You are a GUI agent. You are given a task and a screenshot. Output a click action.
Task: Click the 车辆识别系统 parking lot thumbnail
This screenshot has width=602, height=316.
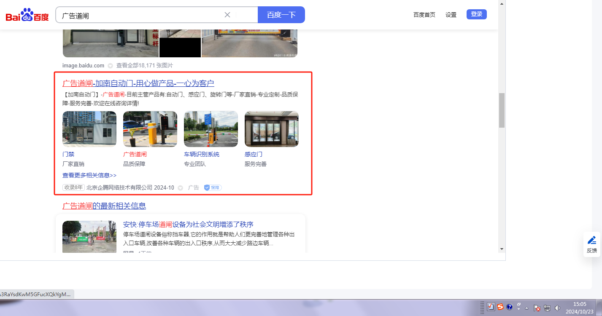(211, 129)
